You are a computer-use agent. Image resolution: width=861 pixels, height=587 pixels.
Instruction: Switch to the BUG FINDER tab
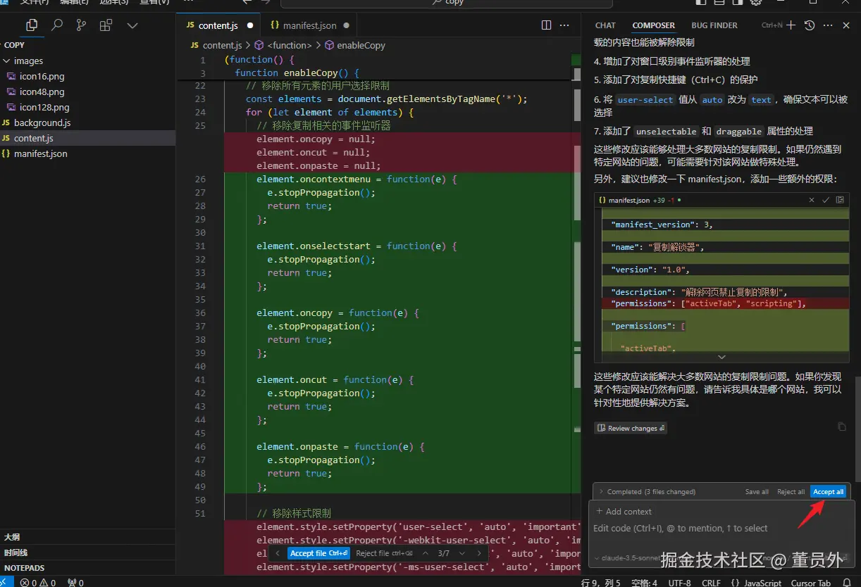click(x=714, y=25)
